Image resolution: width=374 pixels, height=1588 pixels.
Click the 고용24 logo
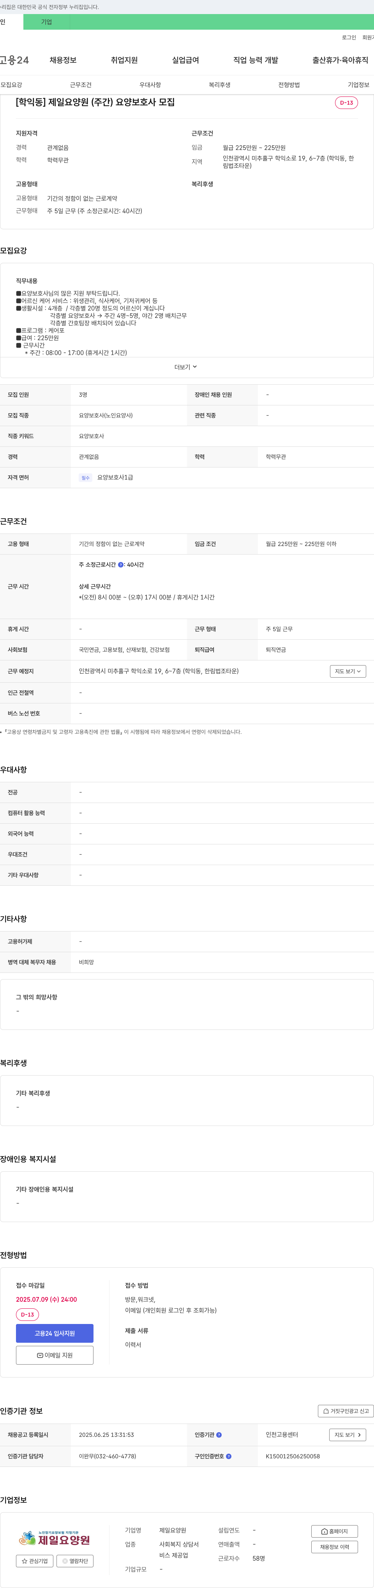pos(14,60)
